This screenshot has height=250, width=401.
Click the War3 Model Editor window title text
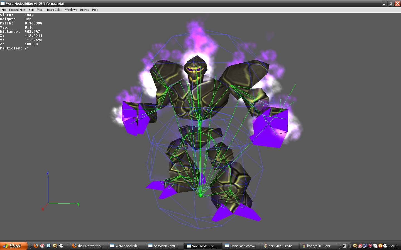tap(35, 4)
